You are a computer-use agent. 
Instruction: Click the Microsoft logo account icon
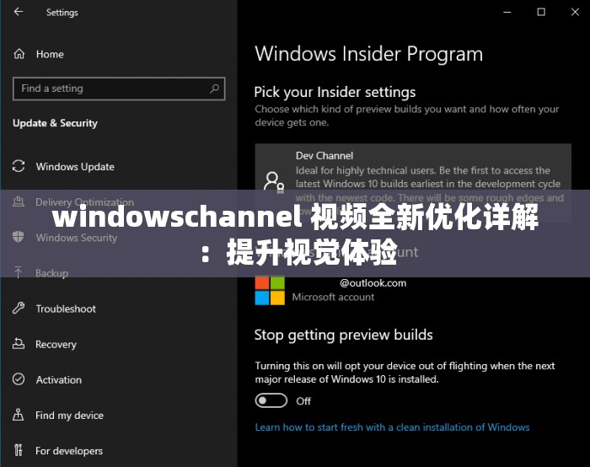(270, 291)
